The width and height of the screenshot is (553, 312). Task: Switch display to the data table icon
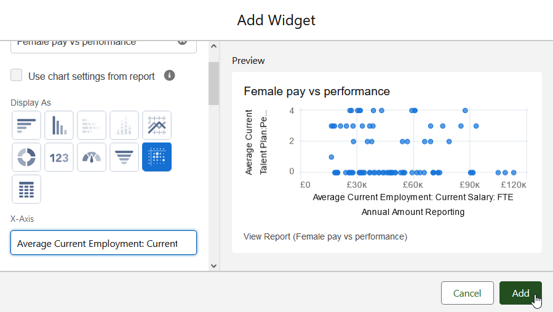coord(26,189)
